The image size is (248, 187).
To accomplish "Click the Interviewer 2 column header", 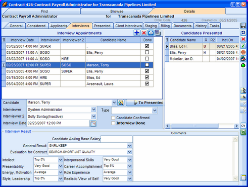I will 73,40.
